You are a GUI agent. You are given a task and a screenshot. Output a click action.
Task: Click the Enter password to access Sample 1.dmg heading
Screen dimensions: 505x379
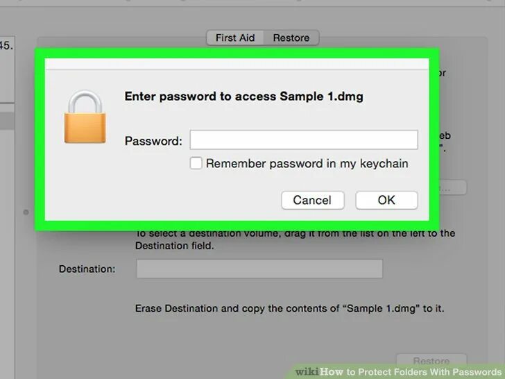tap(243, 96)
